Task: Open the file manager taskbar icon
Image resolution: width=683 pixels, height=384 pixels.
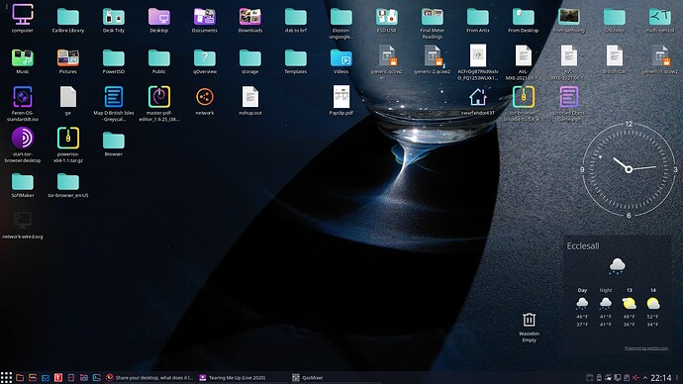Action: click(x=20, y=377)
